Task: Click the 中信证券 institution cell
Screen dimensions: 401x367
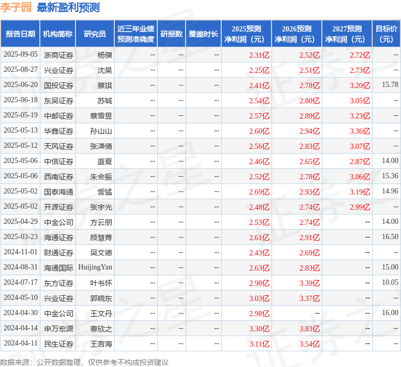Action: [59, 161]
